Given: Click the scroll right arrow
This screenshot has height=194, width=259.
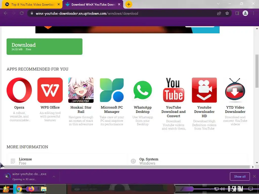Looking at the screenshot, I should 253,167.
